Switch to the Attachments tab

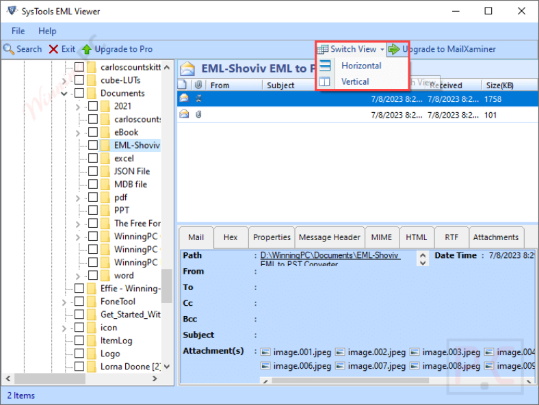pyautogui.click(x=496, y=237)
